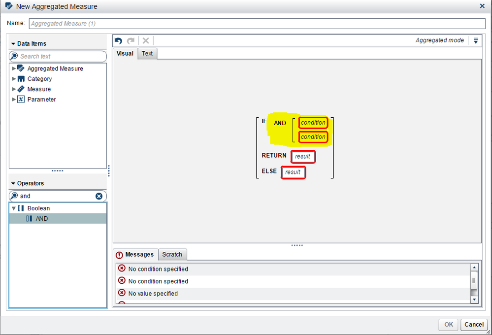This screenshot has width=492, height=335.
Task: Click the first No condition specified error icon
Action: [x=122, y=268]
